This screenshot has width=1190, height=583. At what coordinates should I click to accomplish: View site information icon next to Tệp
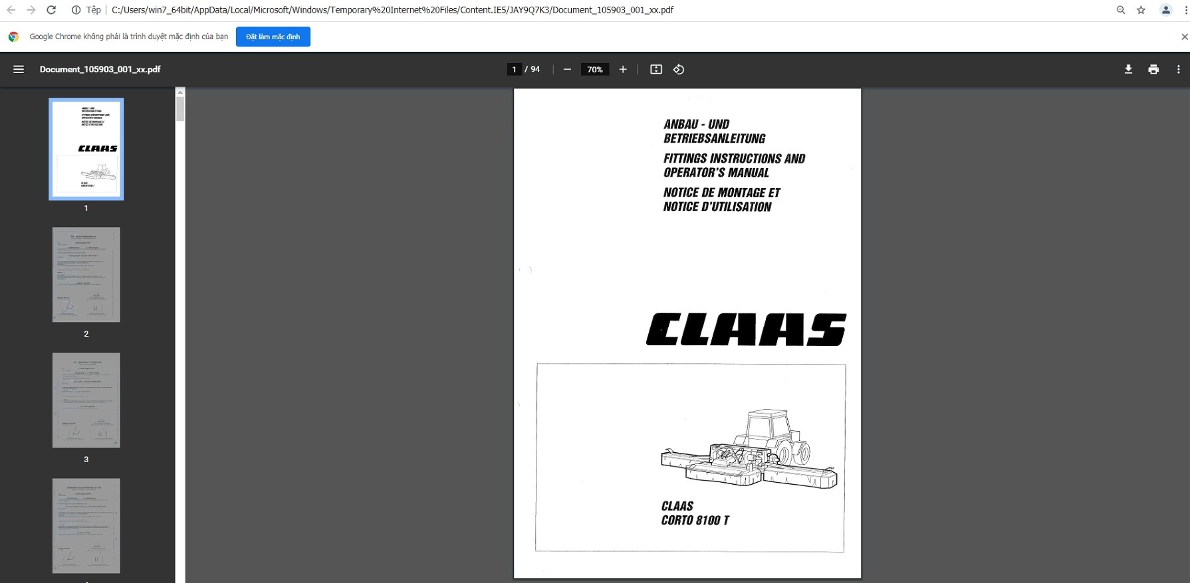(76, 10)
